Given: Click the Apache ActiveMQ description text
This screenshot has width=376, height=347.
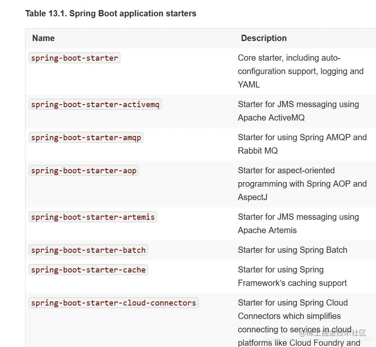Looking at the screenshot, I should (x=298, y=111).
